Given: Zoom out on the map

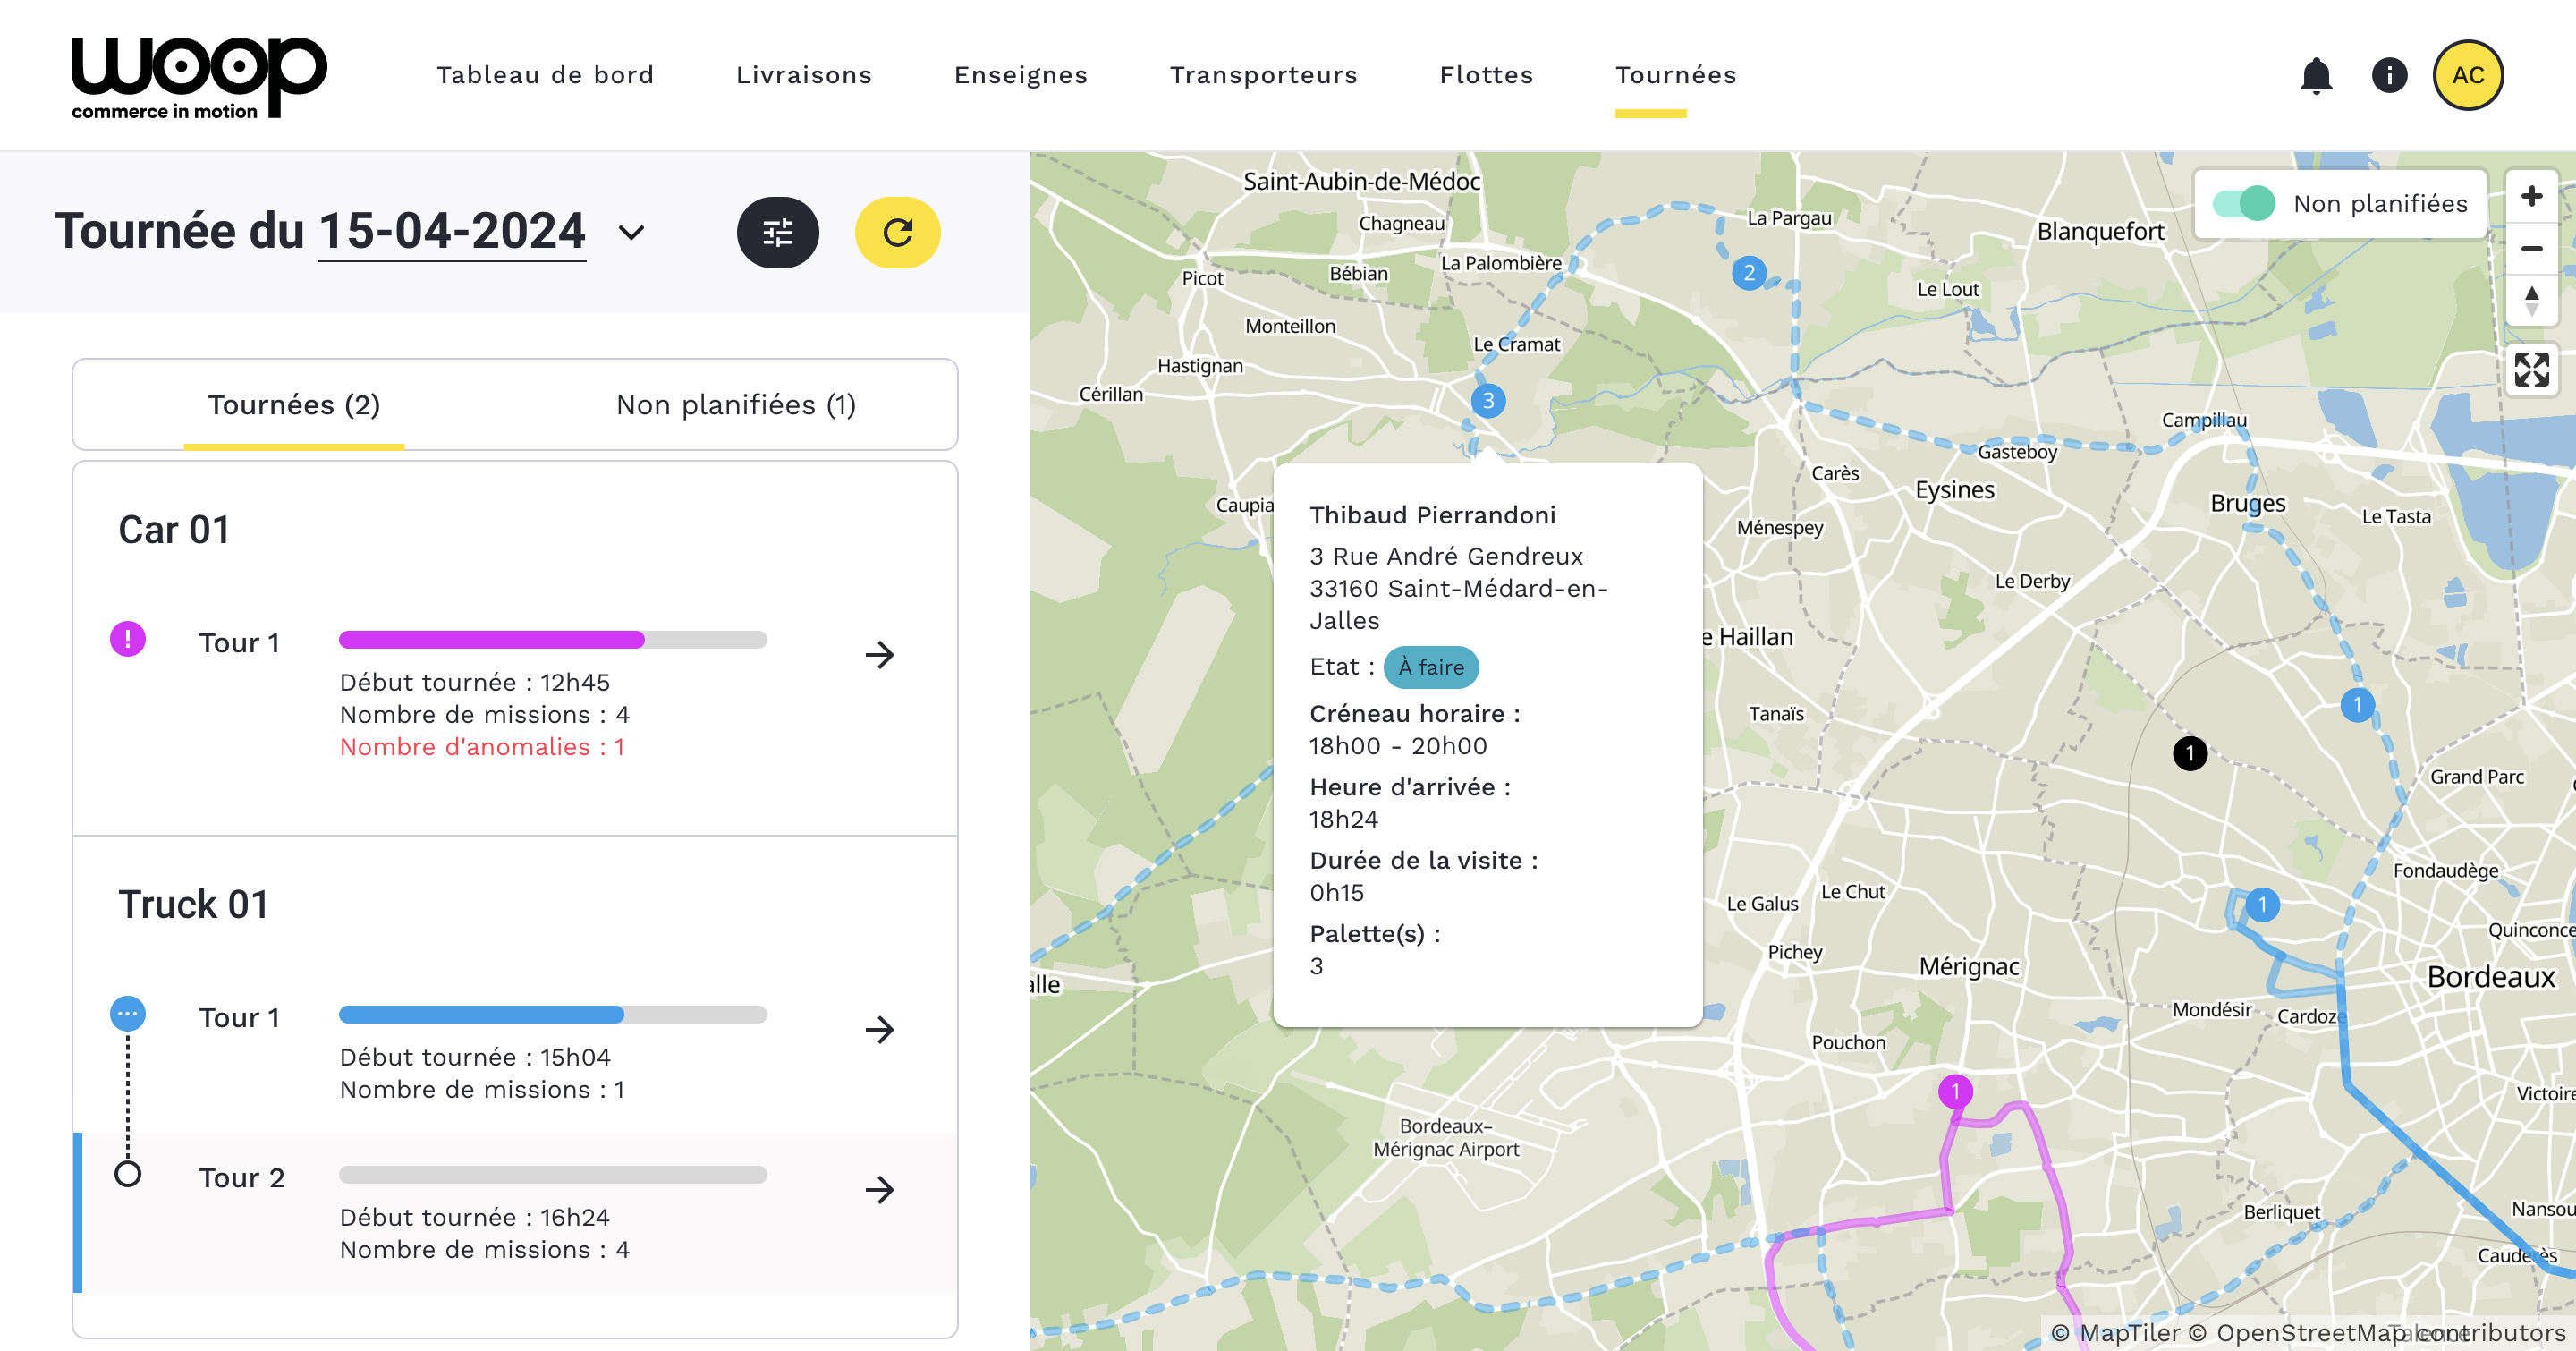Looking at the screenshot, I should [x=2531, y=248].
